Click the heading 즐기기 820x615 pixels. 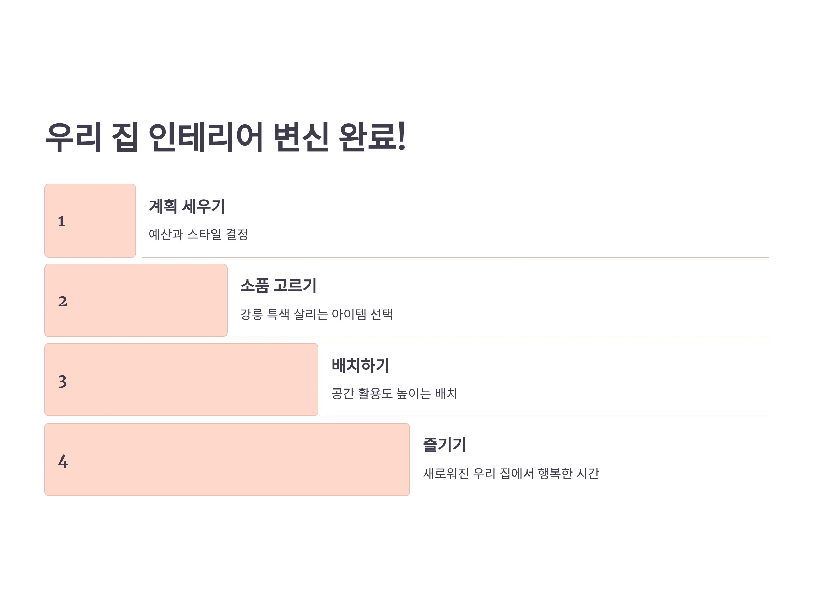click(x=445, y=445)
